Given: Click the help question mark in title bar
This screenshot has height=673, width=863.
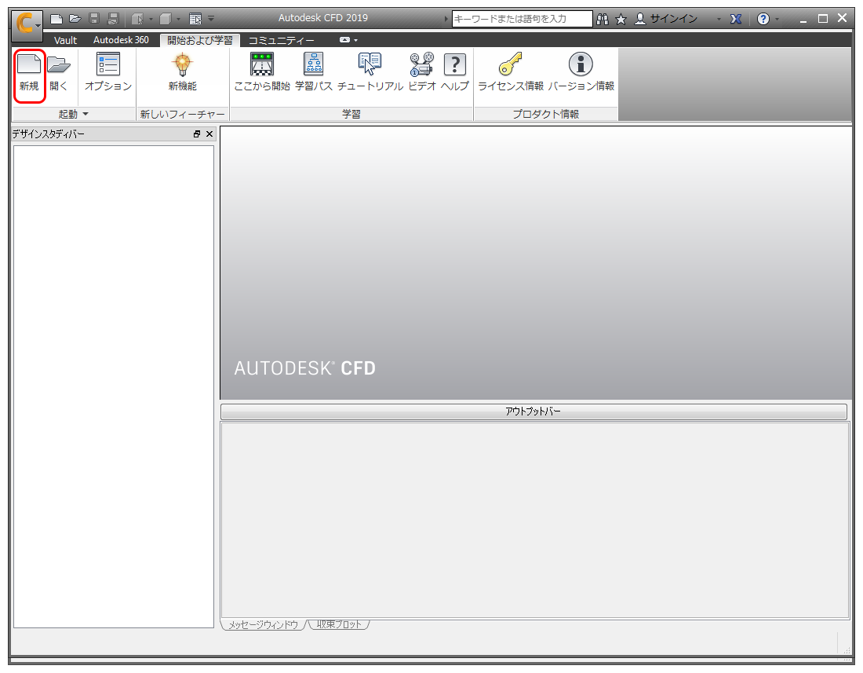Looking at the screenshot, I should coord(763,20).
